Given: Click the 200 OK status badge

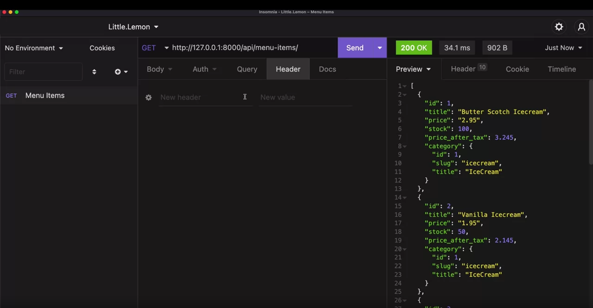Looking at the screenshot, I should (x=414, y=48).
